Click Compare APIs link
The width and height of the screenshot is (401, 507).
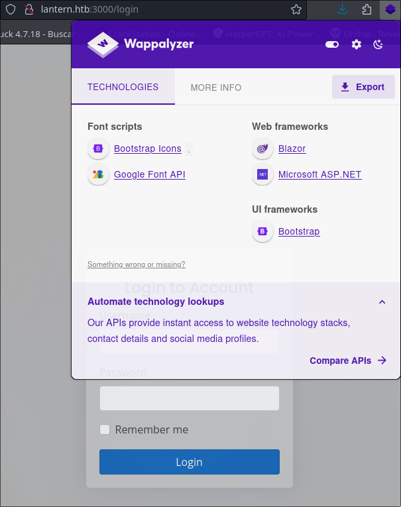[348, 361]
